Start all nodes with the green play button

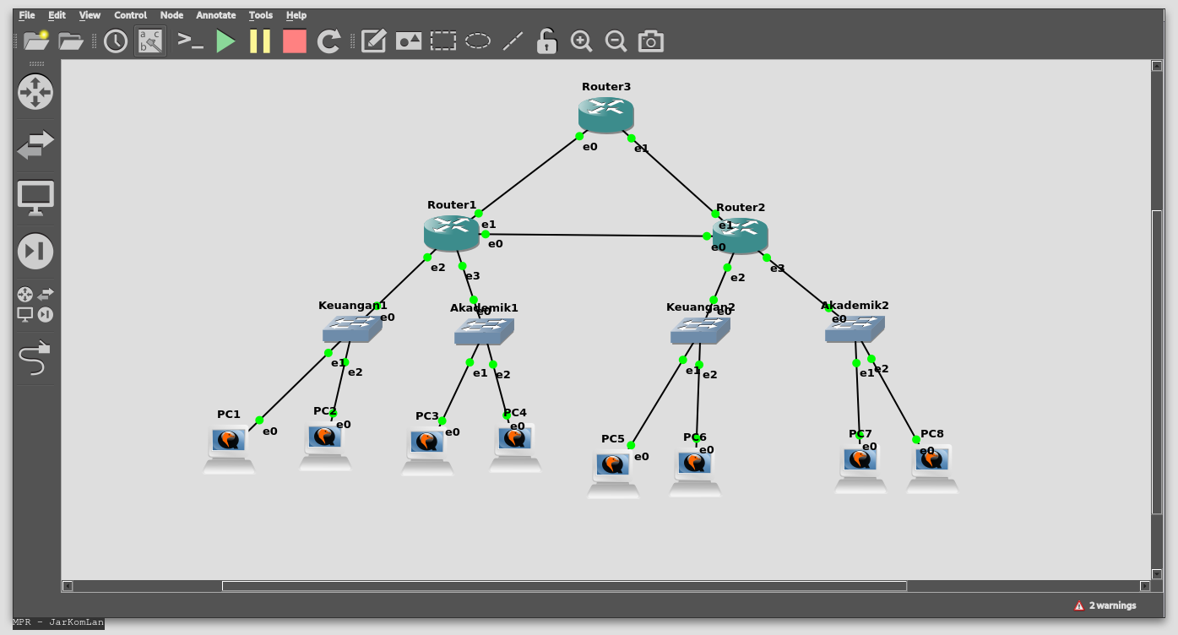click(x=225, y=41)
